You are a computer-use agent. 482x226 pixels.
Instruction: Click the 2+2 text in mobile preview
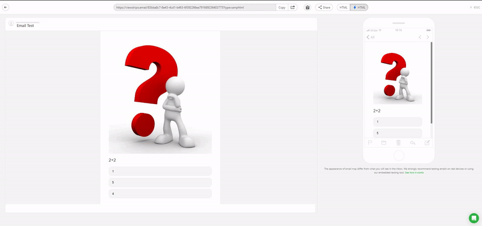click(x=377, y=111)
